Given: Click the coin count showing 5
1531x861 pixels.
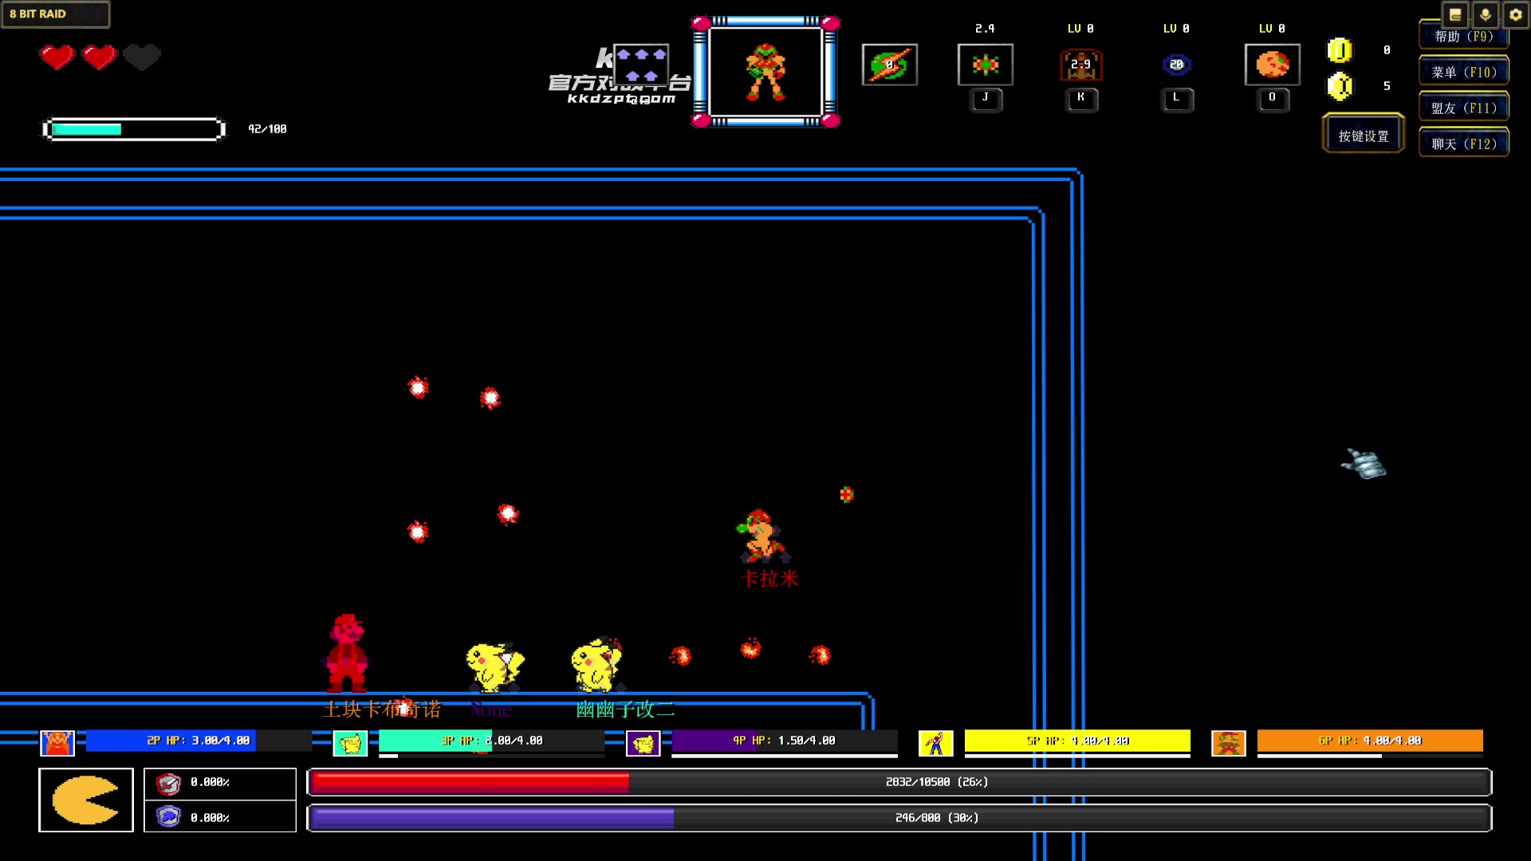Looking at the screenshot, I should (1387, 86).
